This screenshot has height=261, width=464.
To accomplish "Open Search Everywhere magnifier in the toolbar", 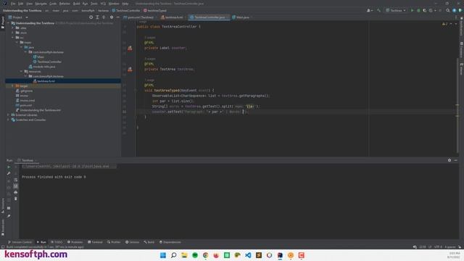I will (x=448, y=10).
